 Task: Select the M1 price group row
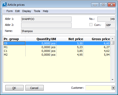(57, 47)
